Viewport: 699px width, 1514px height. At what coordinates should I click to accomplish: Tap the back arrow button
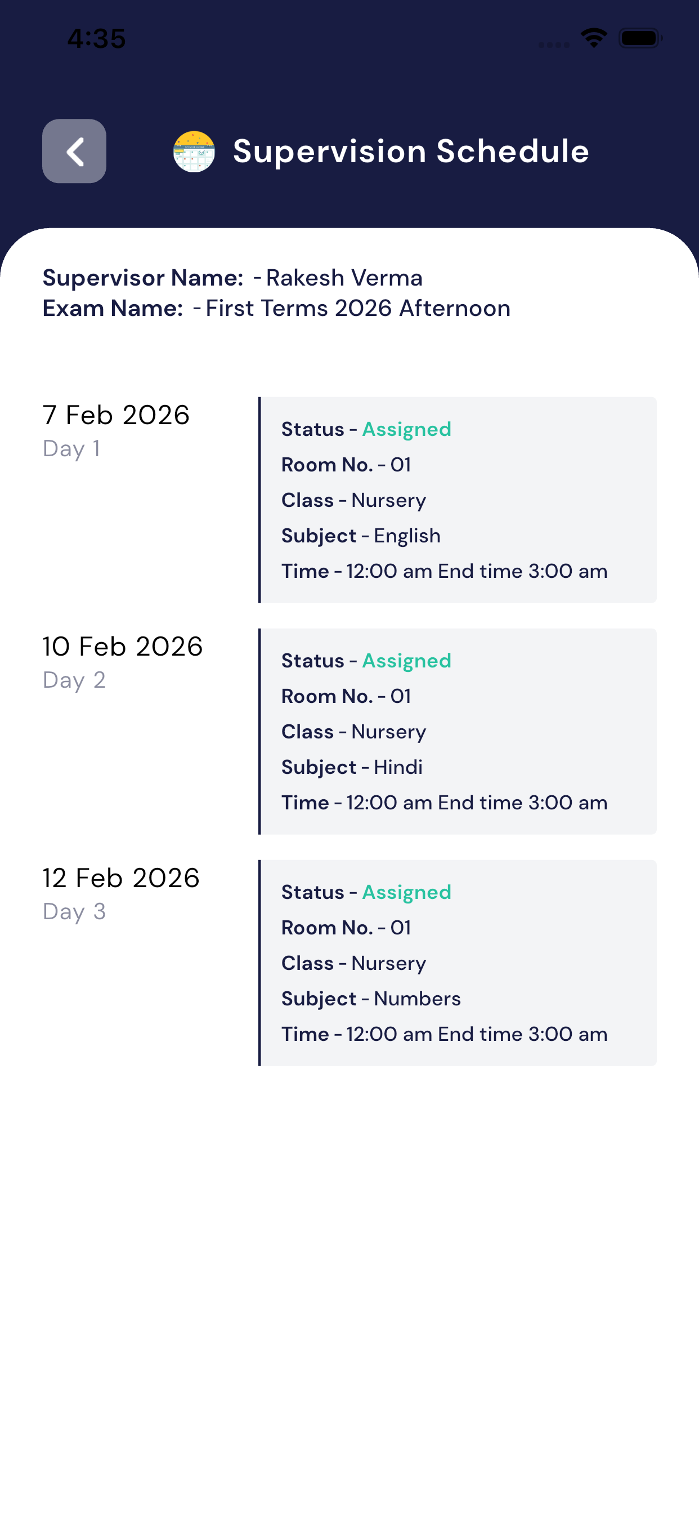pos(74,151)
